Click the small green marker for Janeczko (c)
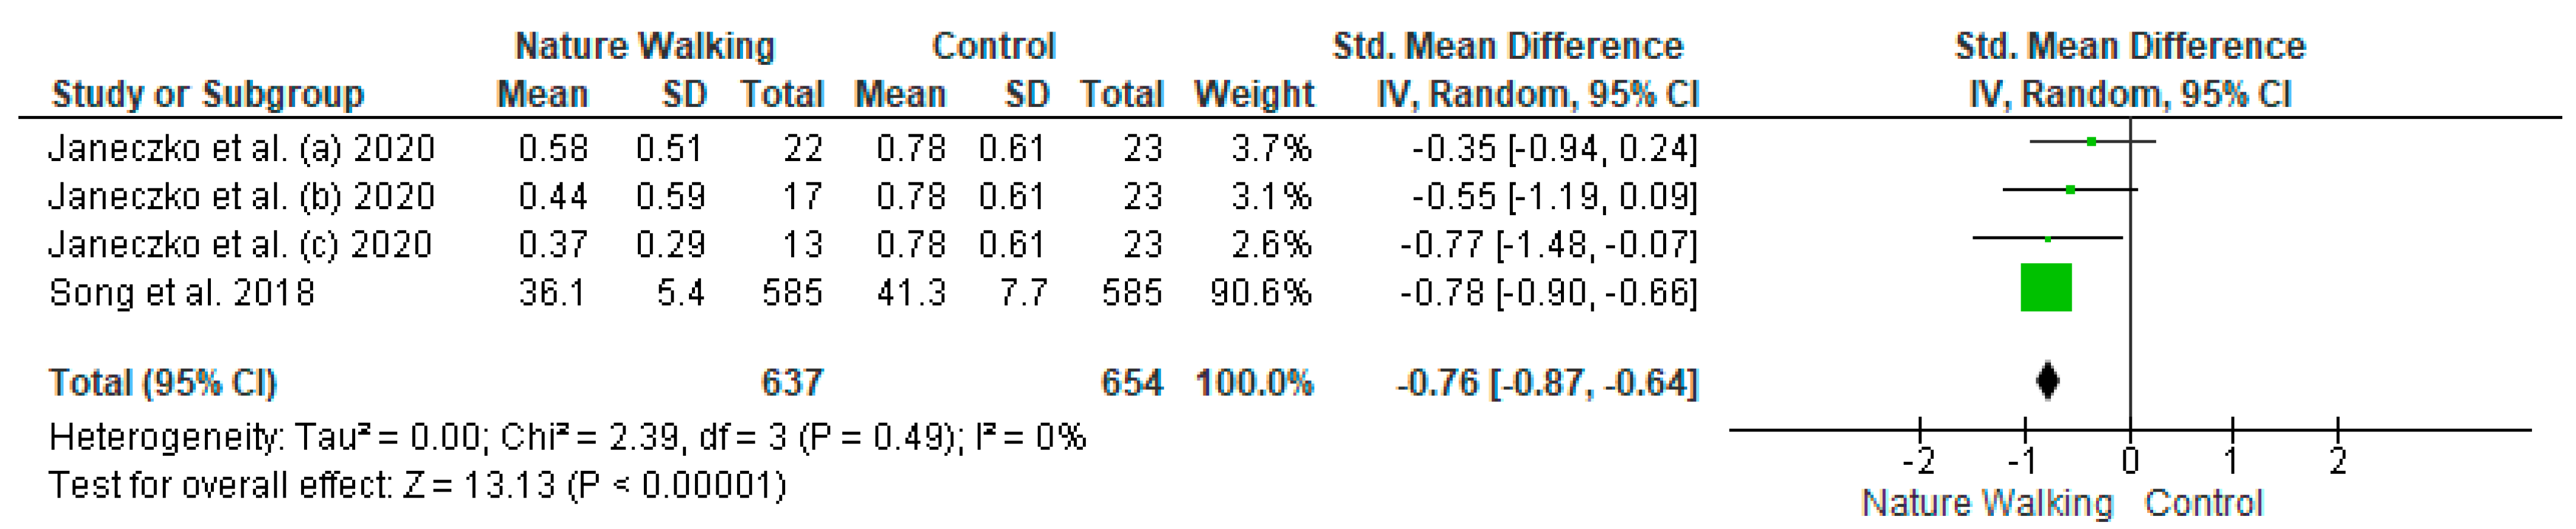 [2048, 239]
